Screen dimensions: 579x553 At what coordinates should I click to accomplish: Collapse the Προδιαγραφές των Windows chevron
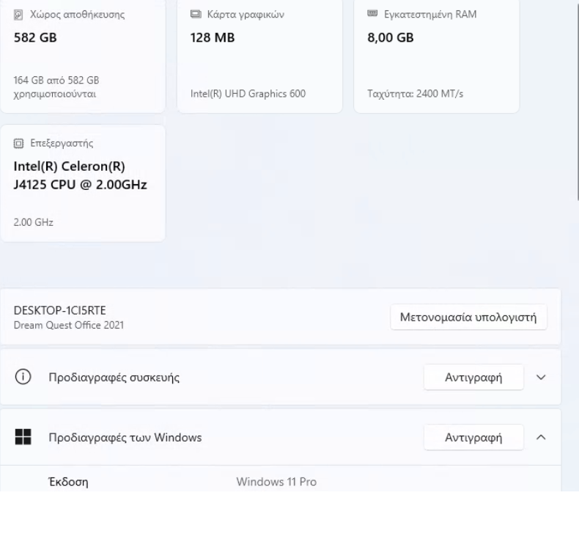point(542,438)
